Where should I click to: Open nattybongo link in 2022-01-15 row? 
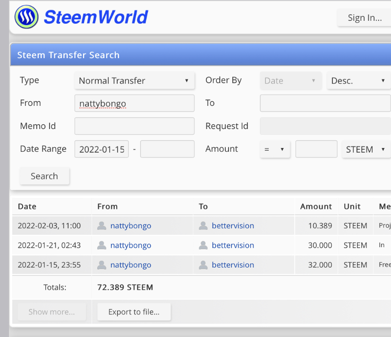click(x=131, y=265)
